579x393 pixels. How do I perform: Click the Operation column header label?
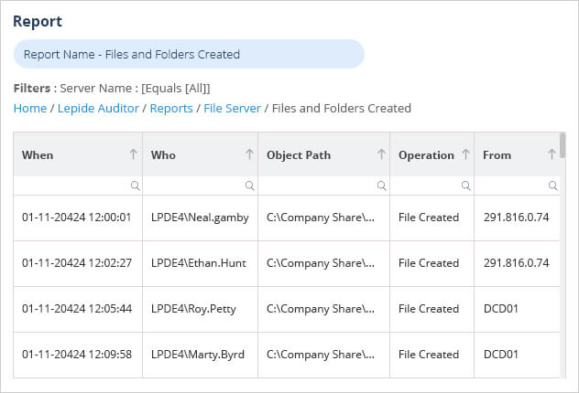(426, 155)
